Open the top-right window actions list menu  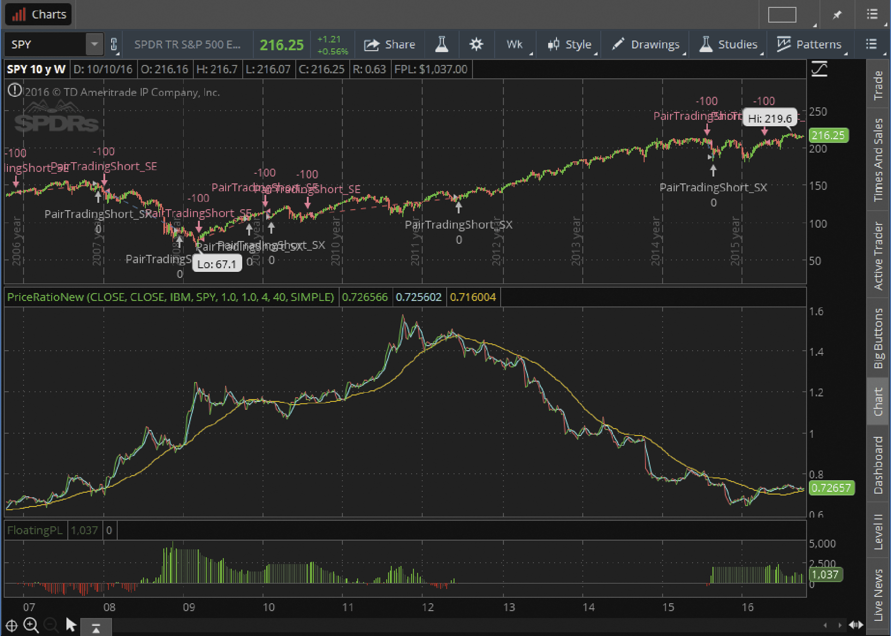tap(872, 14)
